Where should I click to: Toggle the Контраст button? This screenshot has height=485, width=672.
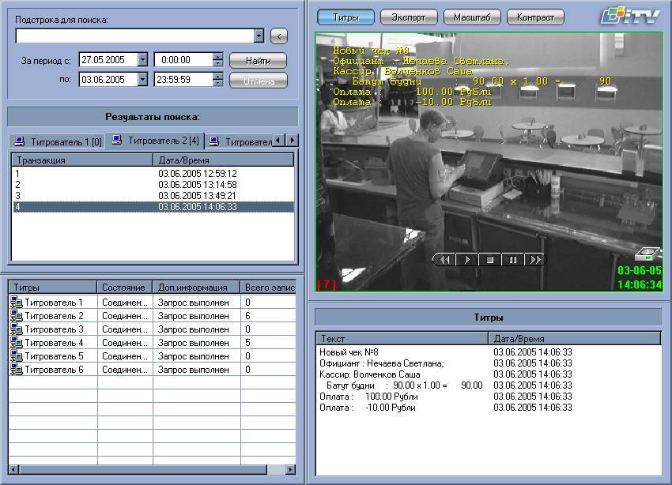(535, 17)
